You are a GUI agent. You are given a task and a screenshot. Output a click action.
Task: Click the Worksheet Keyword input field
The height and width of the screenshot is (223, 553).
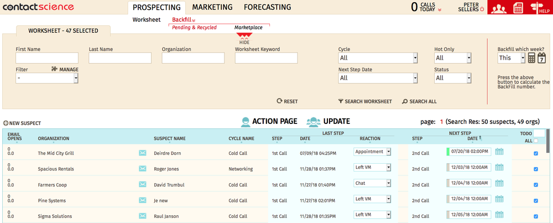[267, 58]
